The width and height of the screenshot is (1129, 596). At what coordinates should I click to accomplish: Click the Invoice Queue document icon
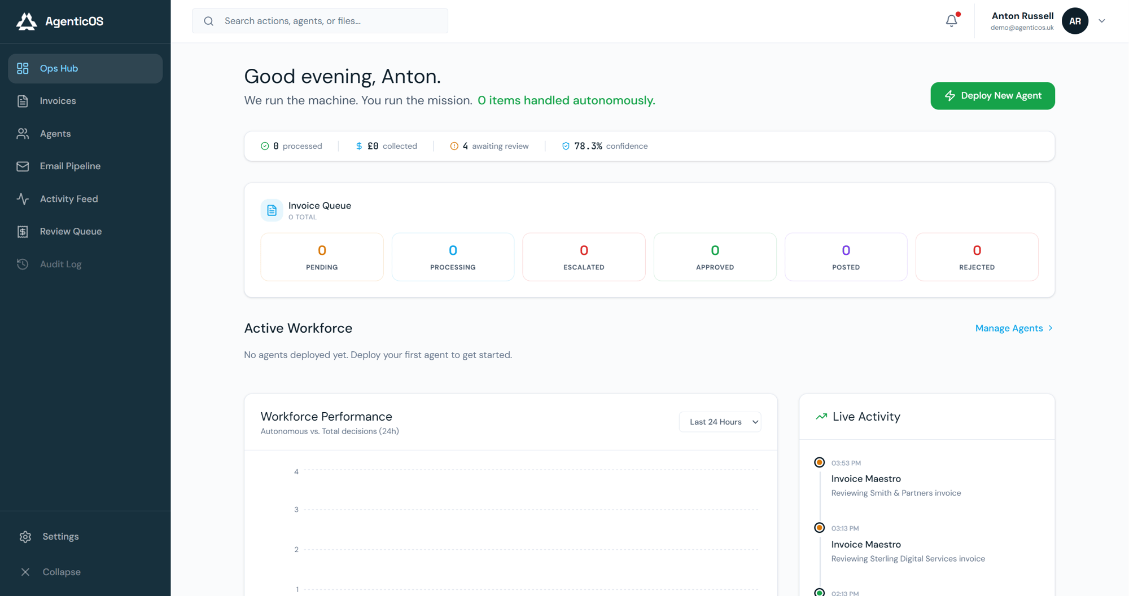tap(272, 210)
